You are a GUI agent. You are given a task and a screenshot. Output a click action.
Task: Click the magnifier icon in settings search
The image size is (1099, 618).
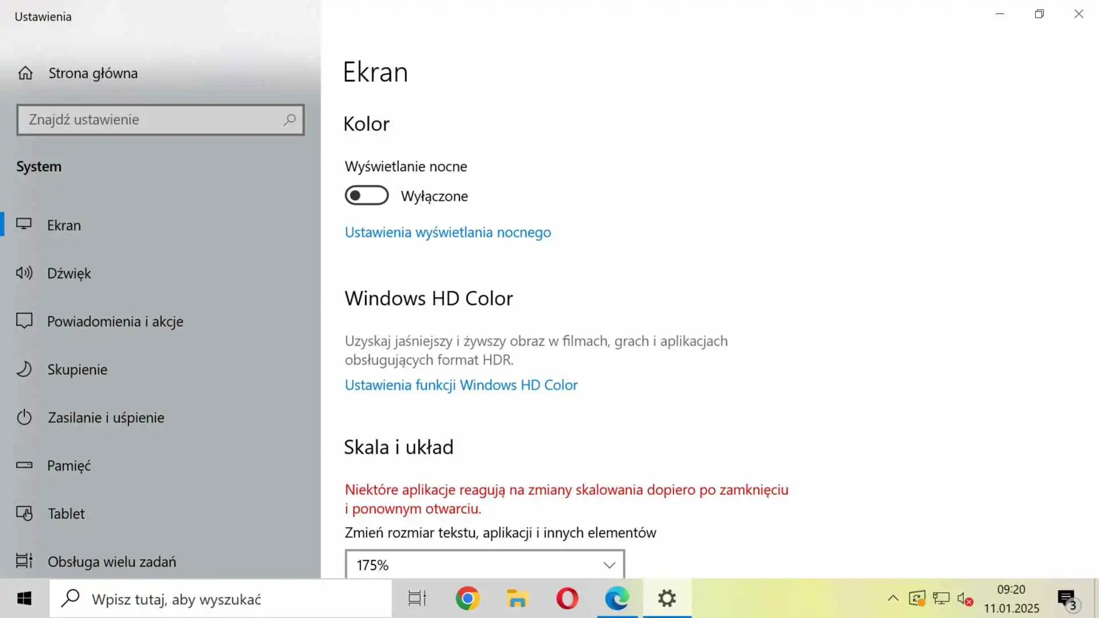point(290,120)
